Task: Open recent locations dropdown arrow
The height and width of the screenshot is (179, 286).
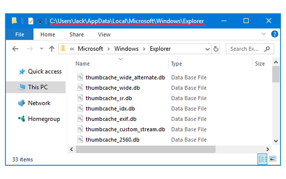Action: (41, 49)
